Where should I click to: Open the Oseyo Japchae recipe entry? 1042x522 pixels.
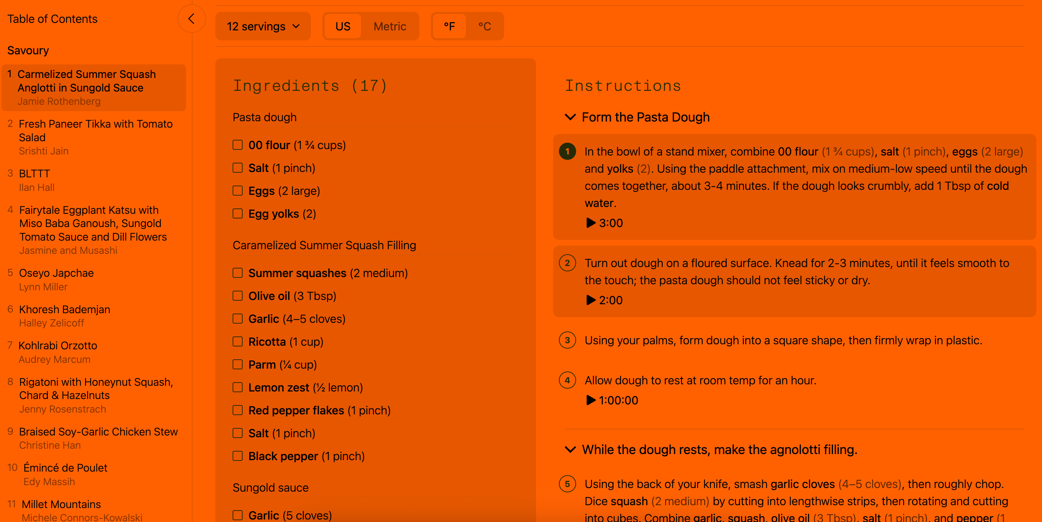56,273
